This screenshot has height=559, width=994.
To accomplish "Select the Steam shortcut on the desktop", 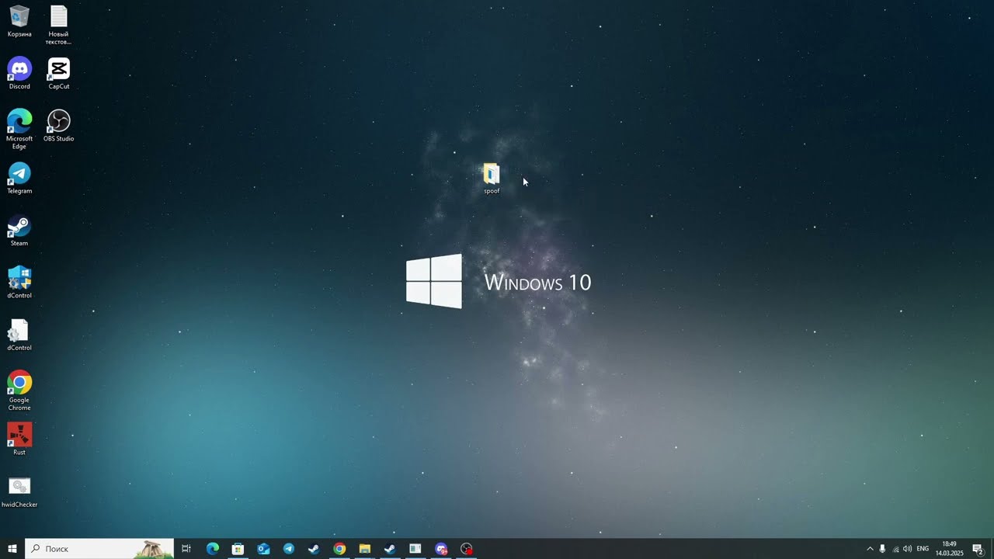I will point(19,231).
